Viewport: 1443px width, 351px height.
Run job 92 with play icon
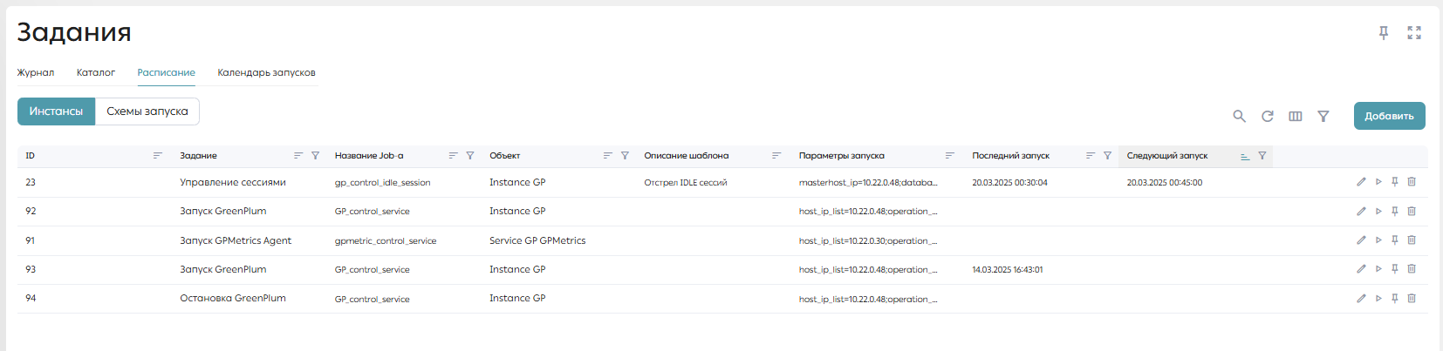pyautogui.click(x=1378, y=211)
